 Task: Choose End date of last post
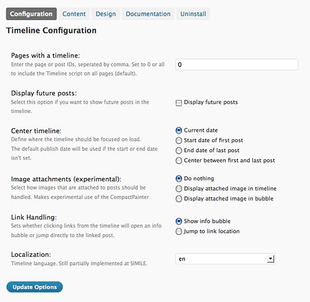[179, 150]
